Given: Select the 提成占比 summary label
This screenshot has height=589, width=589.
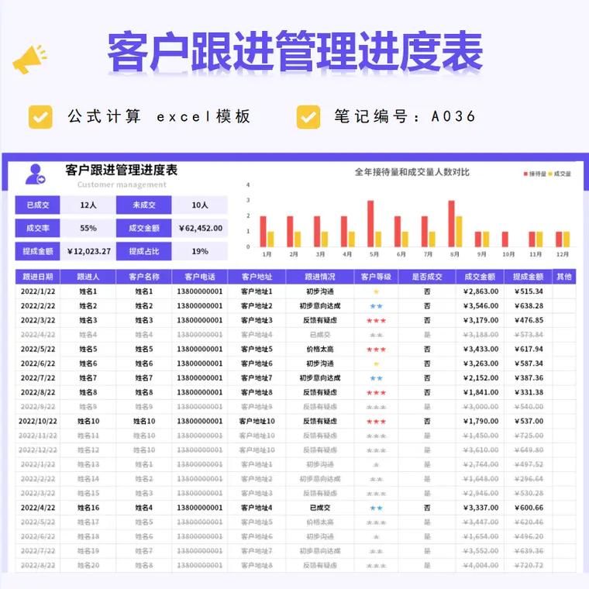Looking at the screenshot, I should click(144, 251).
